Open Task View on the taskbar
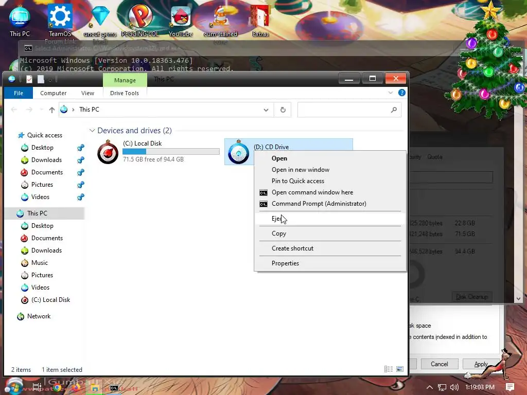 pos(37,387)
